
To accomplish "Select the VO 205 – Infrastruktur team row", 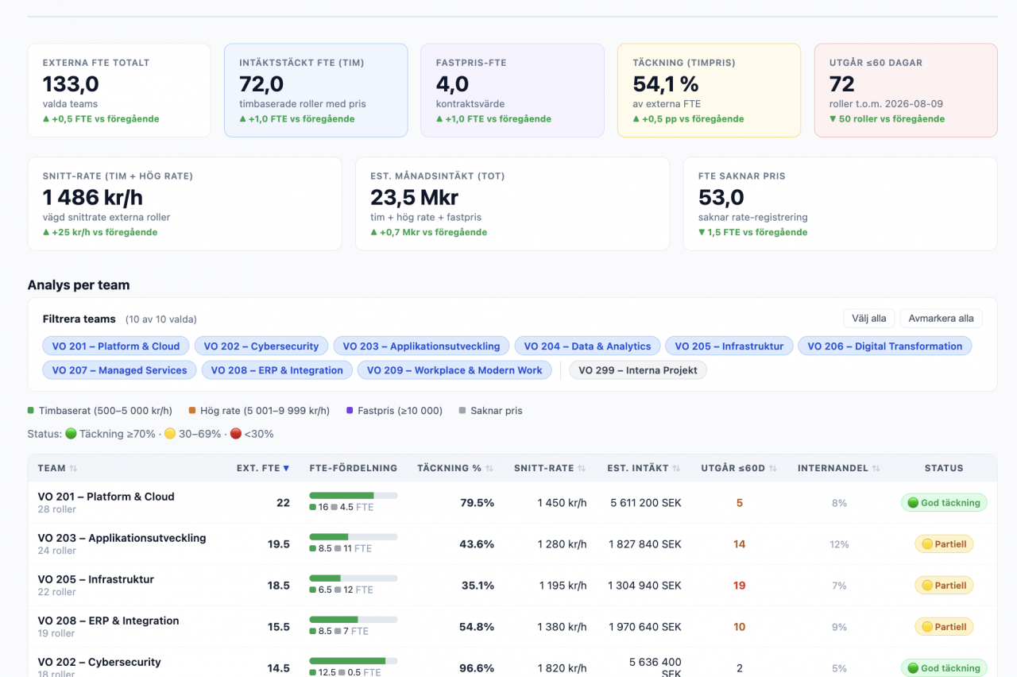I will pyautogui.click(x=512, y=586).
